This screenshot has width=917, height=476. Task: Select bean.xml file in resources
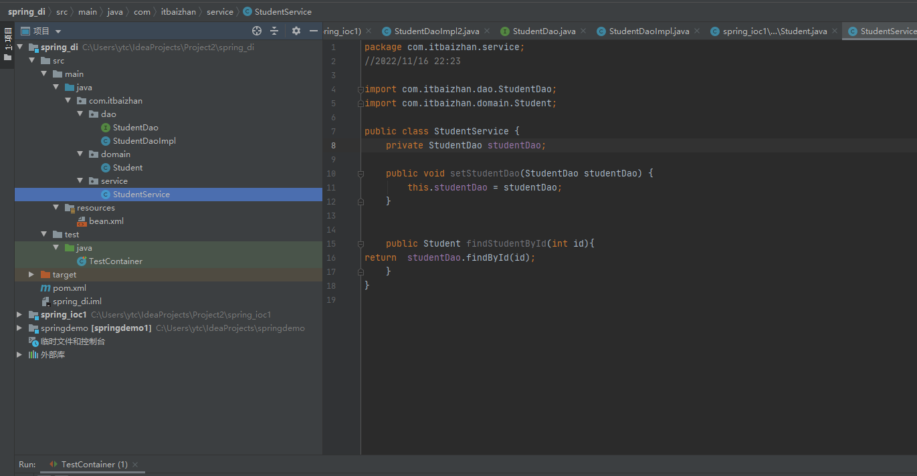[106, 221]
